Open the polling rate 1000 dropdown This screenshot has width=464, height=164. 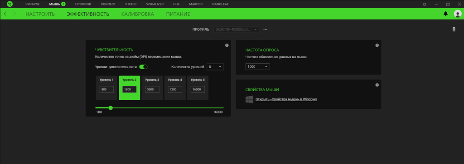(x=257, y=67)
